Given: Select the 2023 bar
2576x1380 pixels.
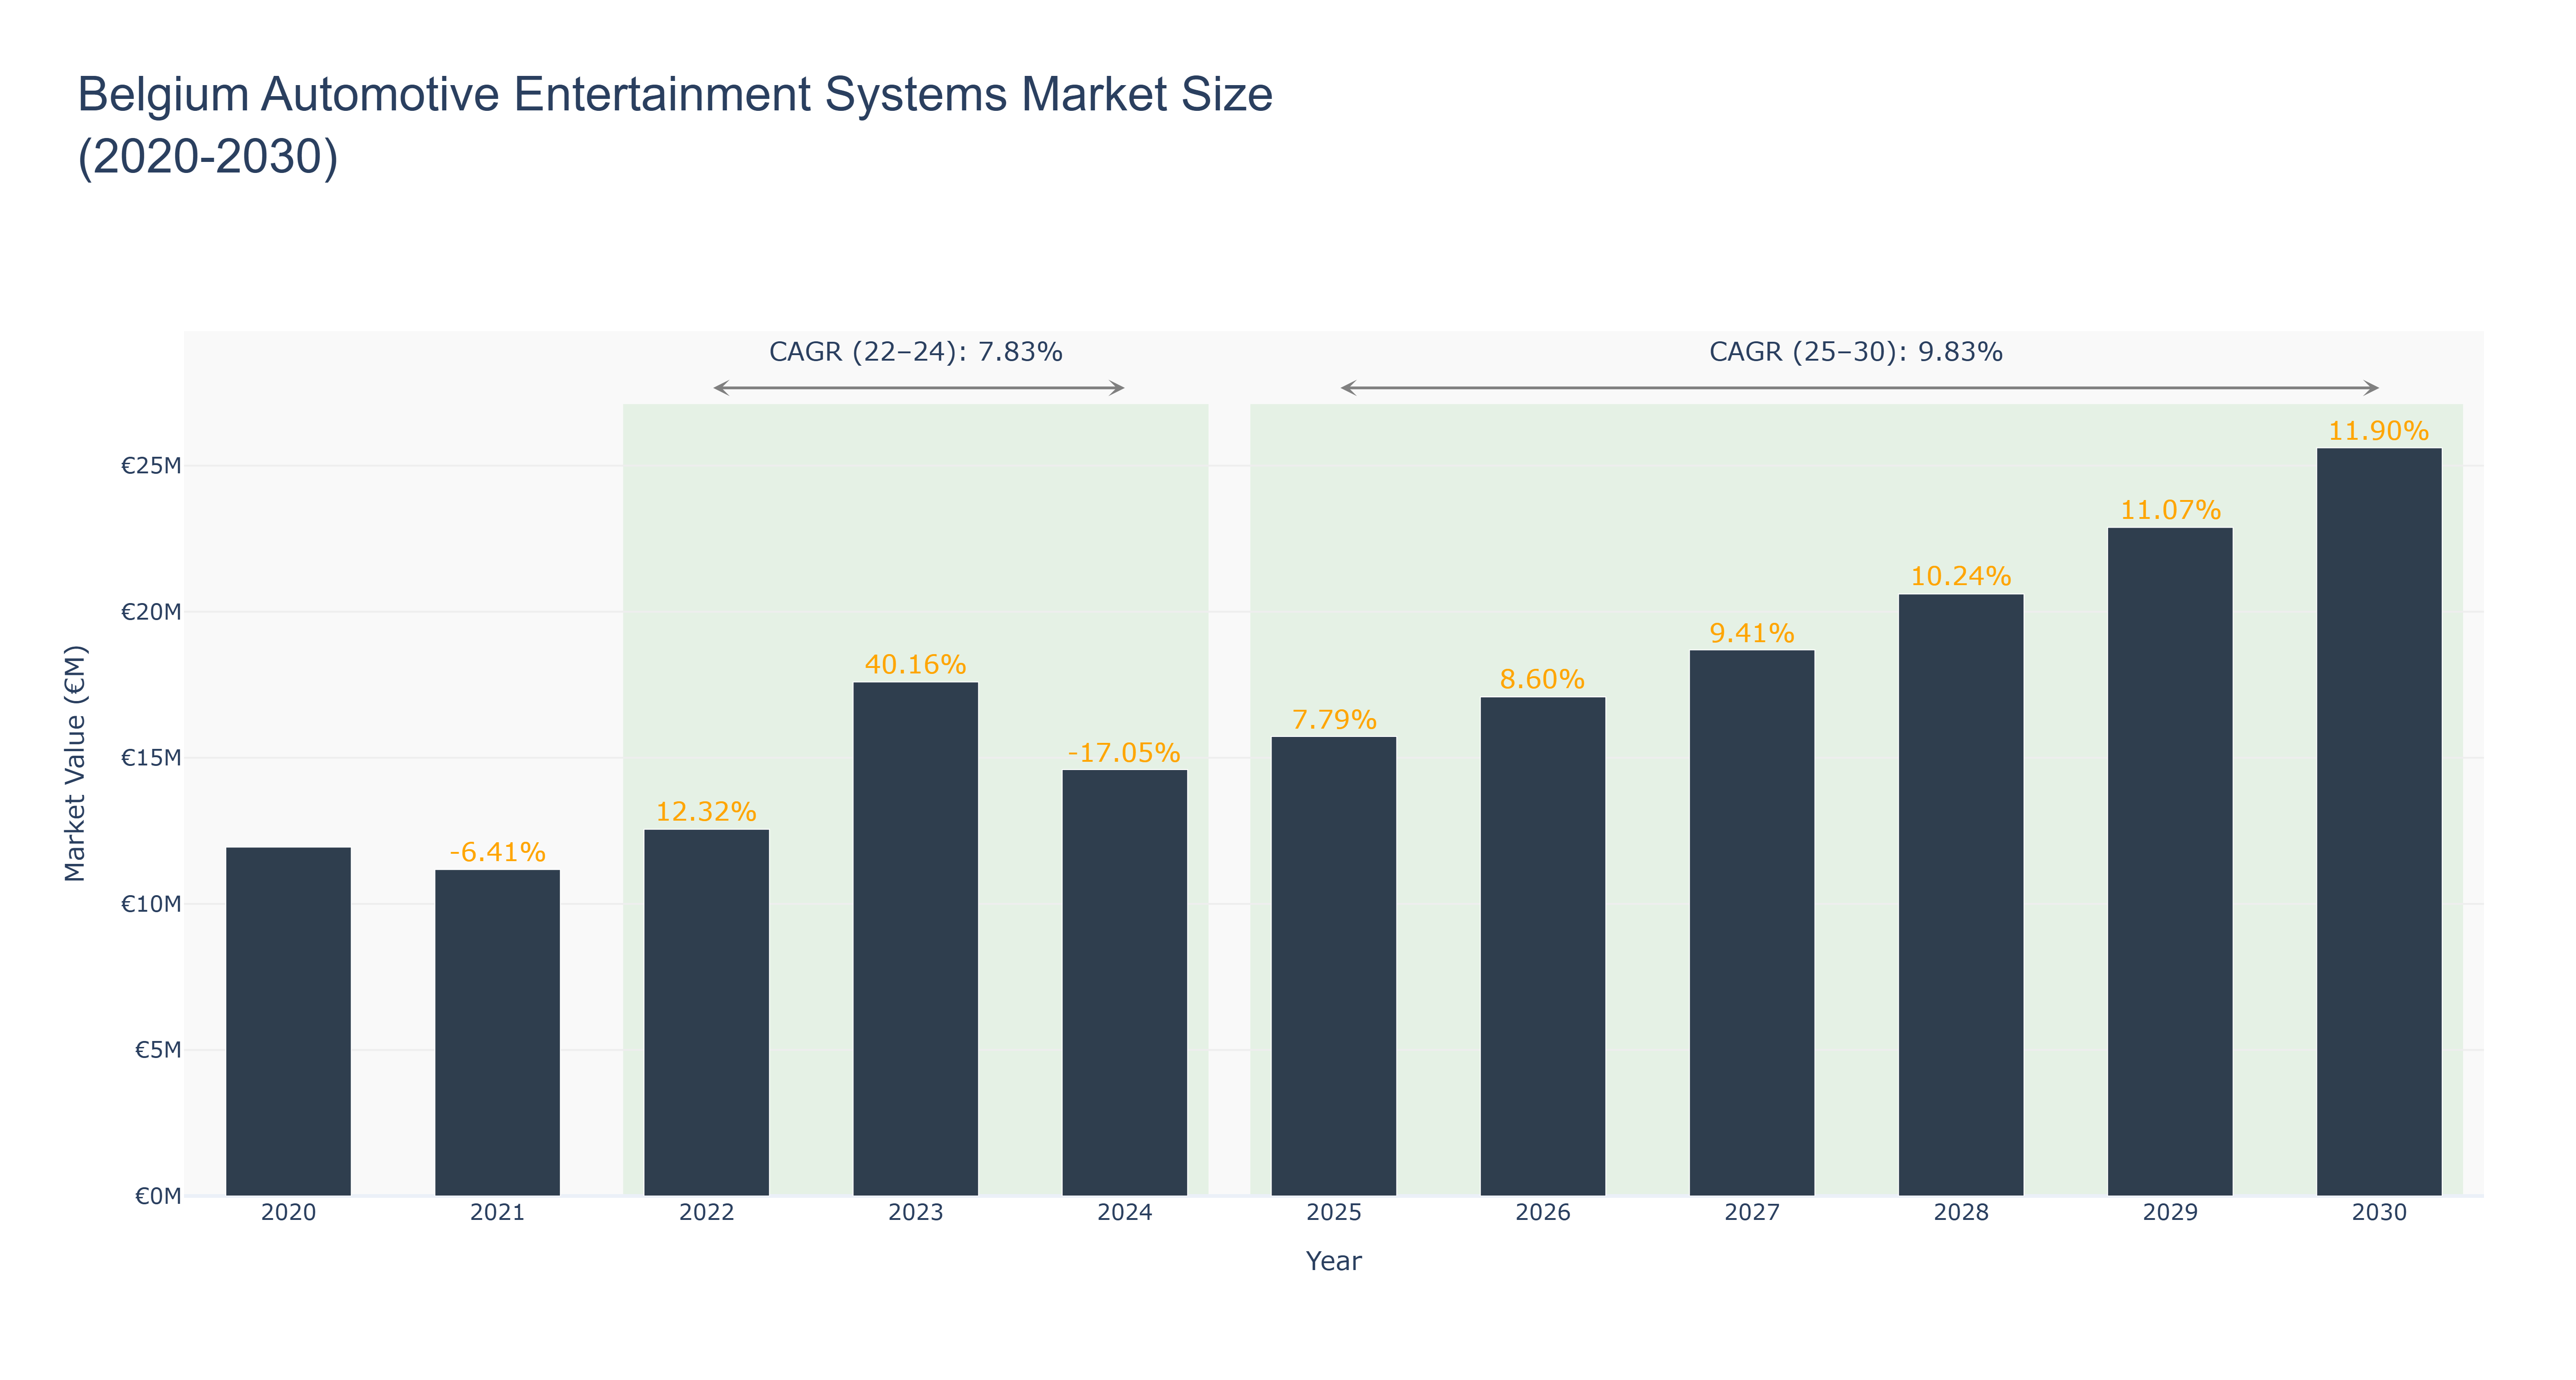Looking at the screenshot, I should pos(915,939).
